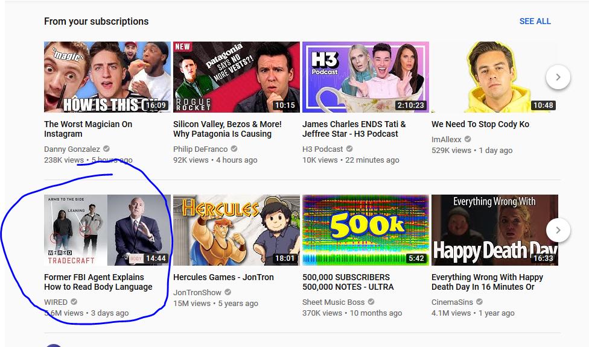
Task: Click title Former FBI Agent Explains
Action: [98, 282]
